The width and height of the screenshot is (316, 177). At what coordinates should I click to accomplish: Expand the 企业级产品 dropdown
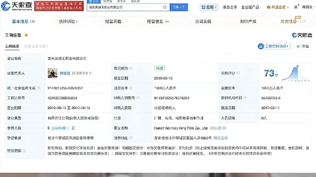251,7
